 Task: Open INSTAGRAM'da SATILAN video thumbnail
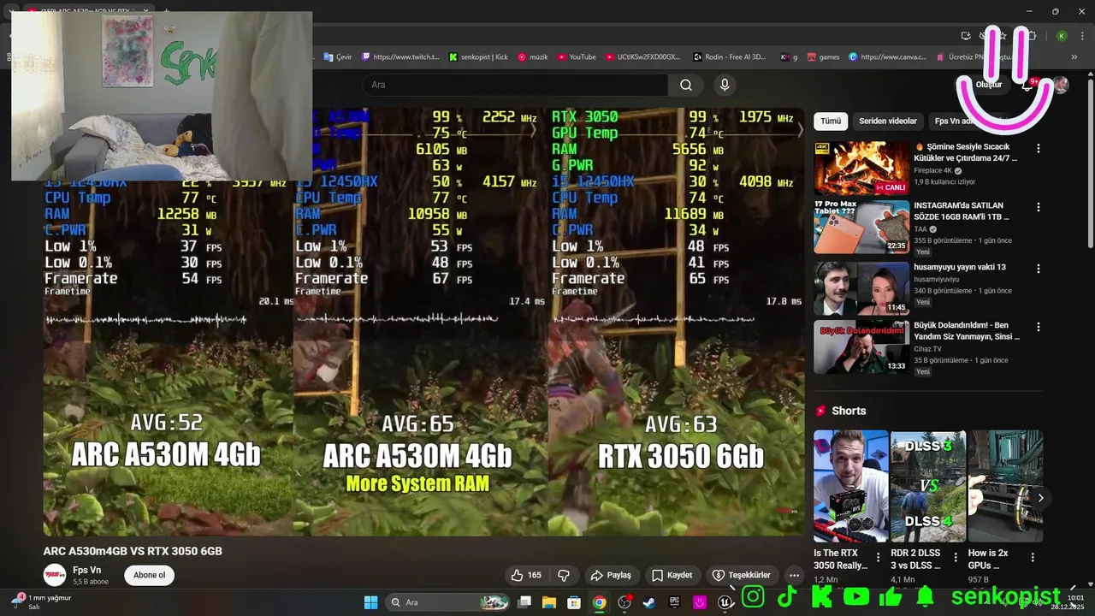(861, 228)
